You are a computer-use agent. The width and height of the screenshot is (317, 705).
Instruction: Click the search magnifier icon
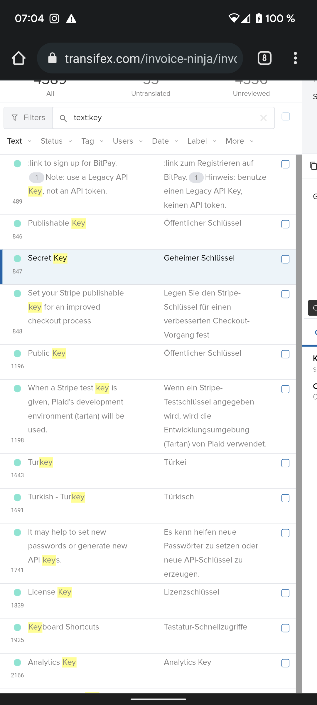63,118
